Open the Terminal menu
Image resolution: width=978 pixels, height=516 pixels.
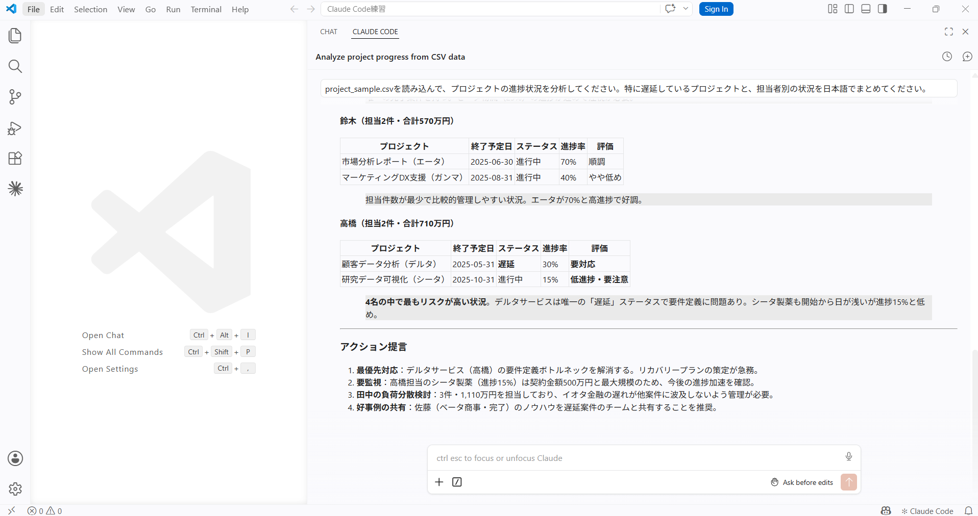click(206, 9)
